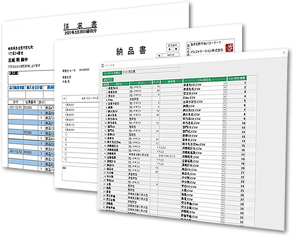This screenshot has width=293, height=236.
Task: Click the import definition name input field
Action: [x=151, y=70]
